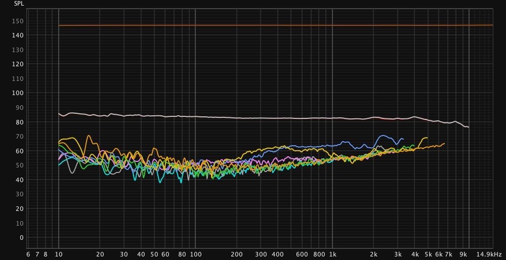Click the 90 label on SPL axis
The height and width of the screenshot is (260, 506).
[21, 107]
